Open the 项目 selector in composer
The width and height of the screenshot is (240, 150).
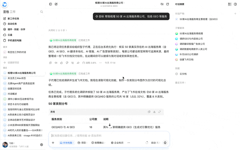point(82,143)
